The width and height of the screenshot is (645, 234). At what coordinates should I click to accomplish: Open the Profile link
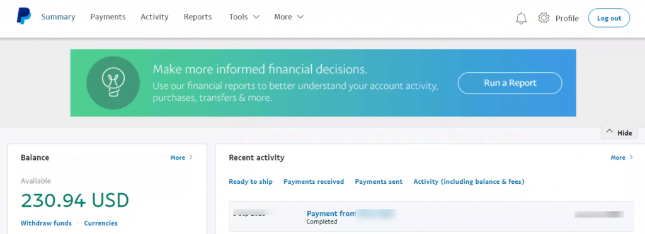[567, 18]
